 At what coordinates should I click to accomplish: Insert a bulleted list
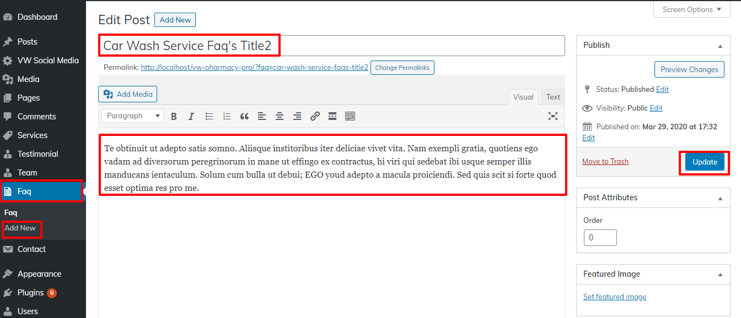209,116
